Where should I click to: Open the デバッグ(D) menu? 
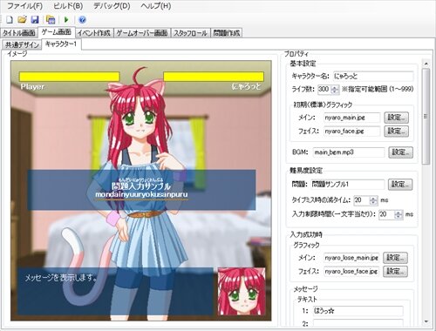(x=112, y=6)
